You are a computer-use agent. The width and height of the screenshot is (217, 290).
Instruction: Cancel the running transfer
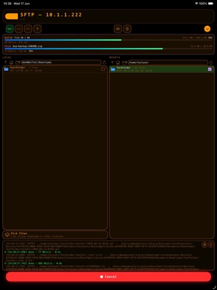point(108,277)
